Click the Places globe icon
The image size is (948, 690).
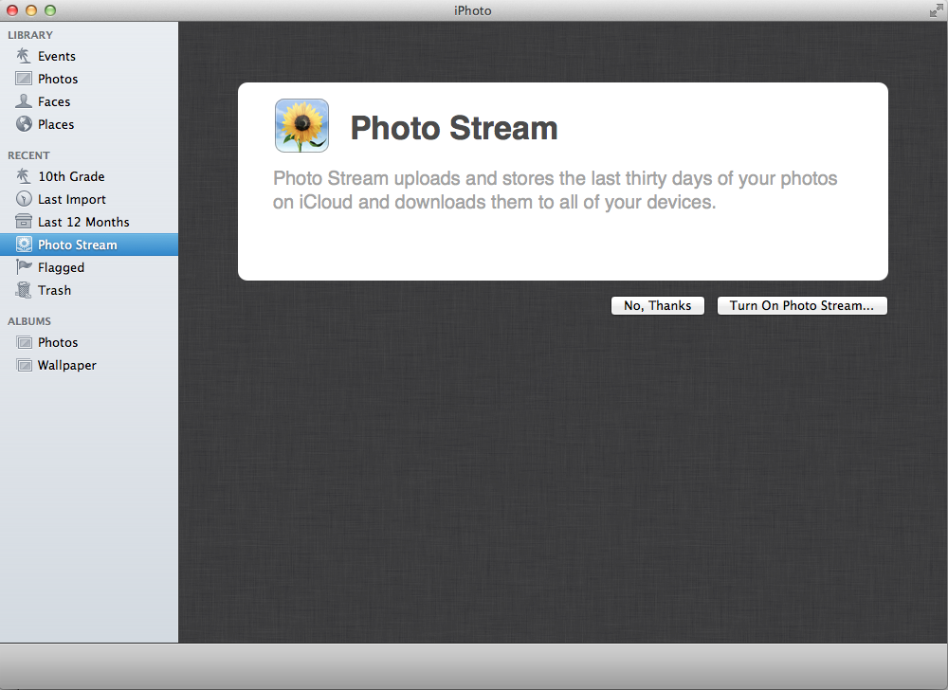[x=24, y=124]
